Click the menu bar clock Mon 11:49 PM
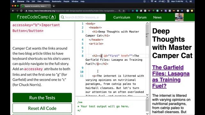205x115 pixels. (x=177, y=1)
